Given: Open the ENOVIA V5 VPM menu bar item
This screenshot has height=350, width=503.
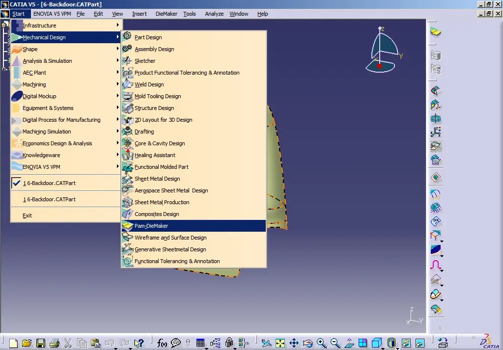Looking at the screenshot, I should (x=52, y=14).
